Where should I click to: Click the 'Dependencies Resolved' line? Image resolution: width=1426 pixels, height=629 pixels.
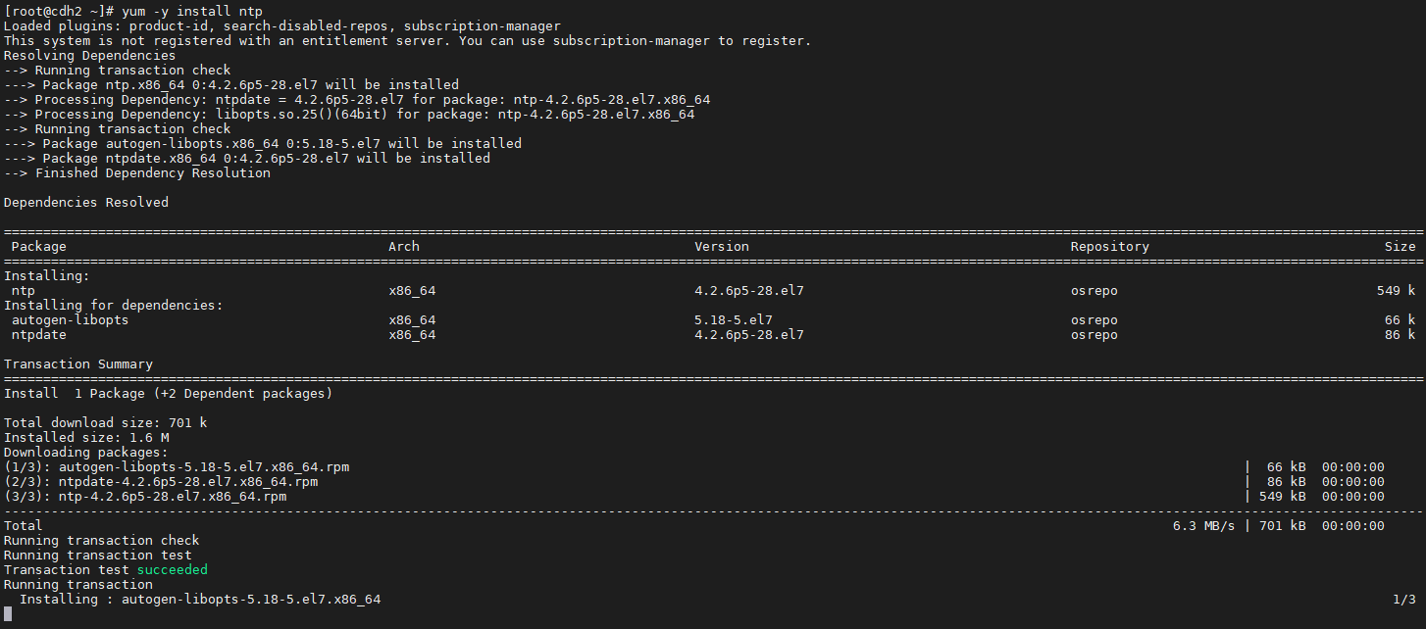[x=86, y=202]
